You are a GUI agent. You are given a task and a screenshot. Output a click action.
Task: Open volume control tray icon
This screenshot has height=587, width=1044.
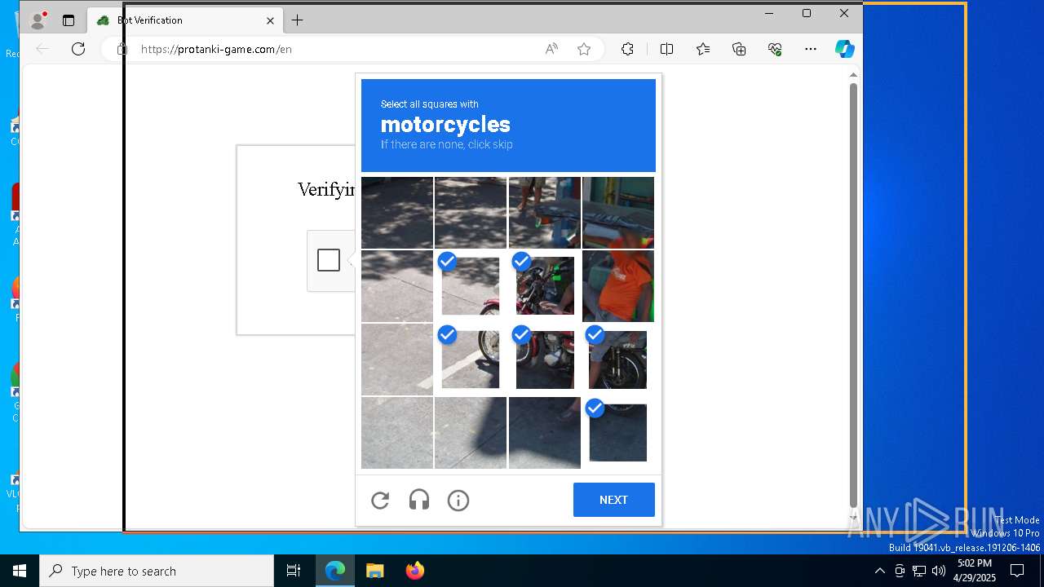(x=939, y=571)
